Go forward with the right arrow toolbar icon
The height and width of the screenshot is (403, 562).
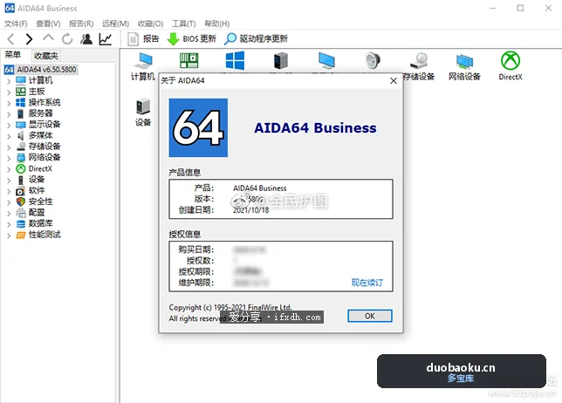(29, 38)
